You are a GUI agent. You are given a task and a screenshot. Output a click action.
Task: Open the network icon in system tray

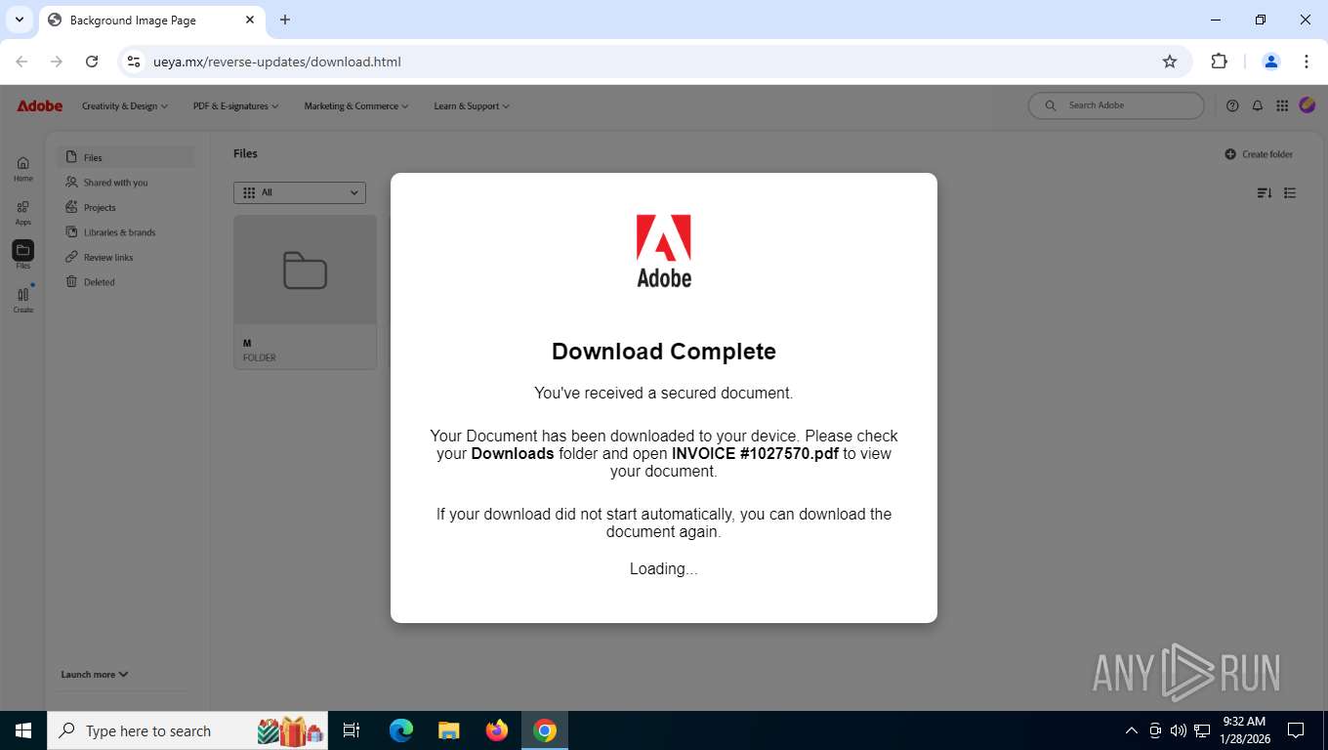coord(1202,730)
